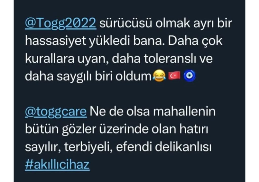Image resolution: width=259 pixels, height=182 pixels.
Task: Click the laughing-crying face emoji
Action: [159, 75]
